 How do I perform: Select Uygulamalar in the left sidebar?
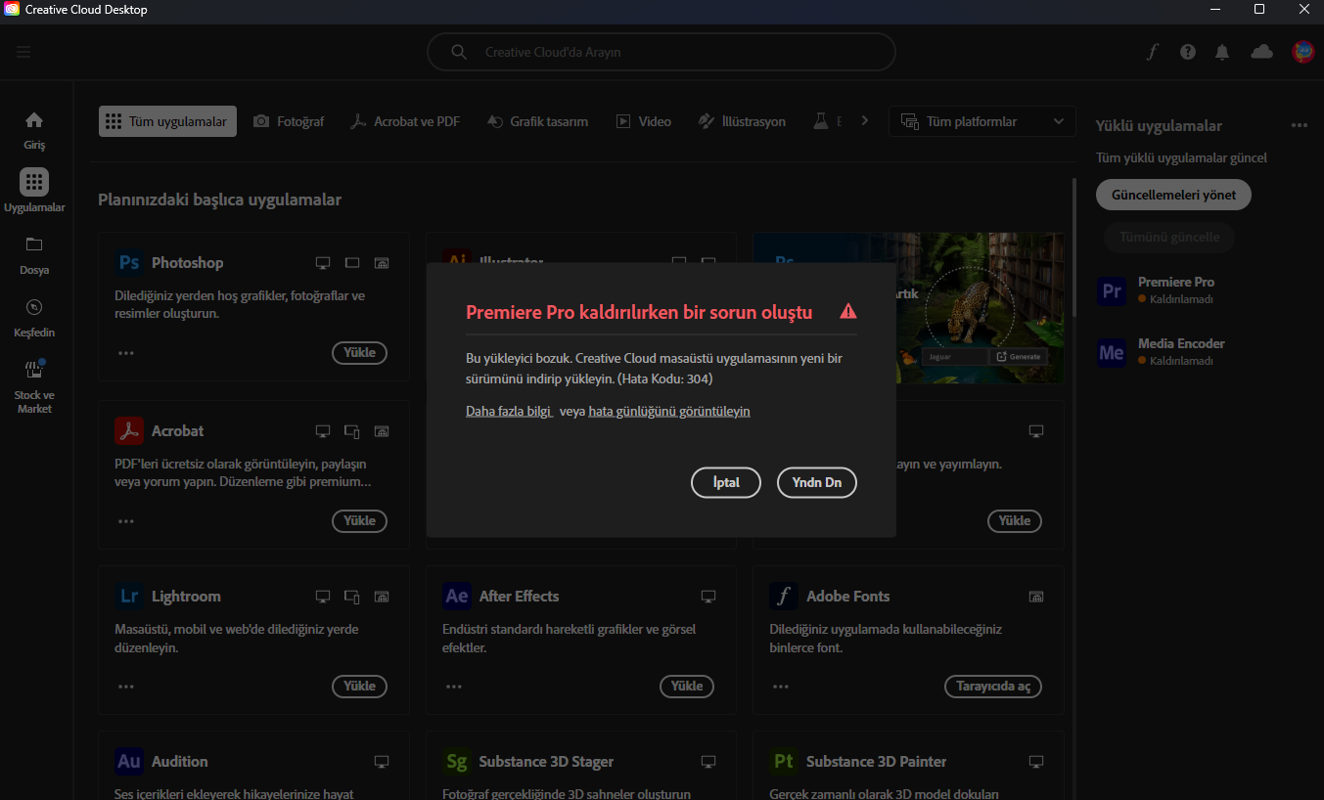[34, 191]
